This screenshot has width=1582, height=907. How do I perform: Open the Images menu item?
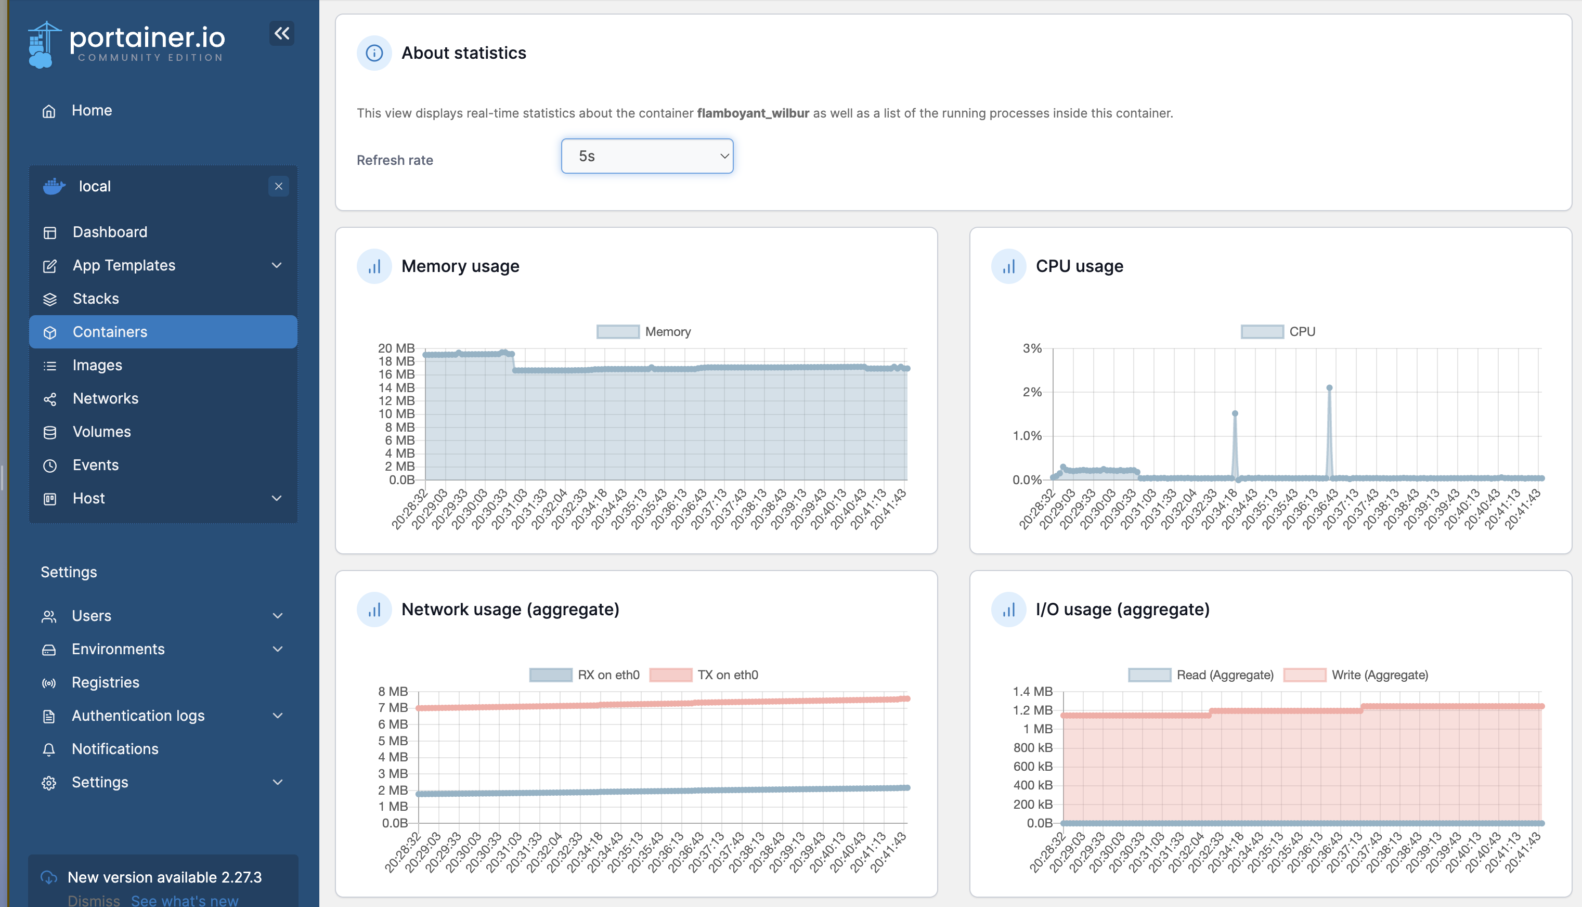pyautogui.click(x=97, y=365)
